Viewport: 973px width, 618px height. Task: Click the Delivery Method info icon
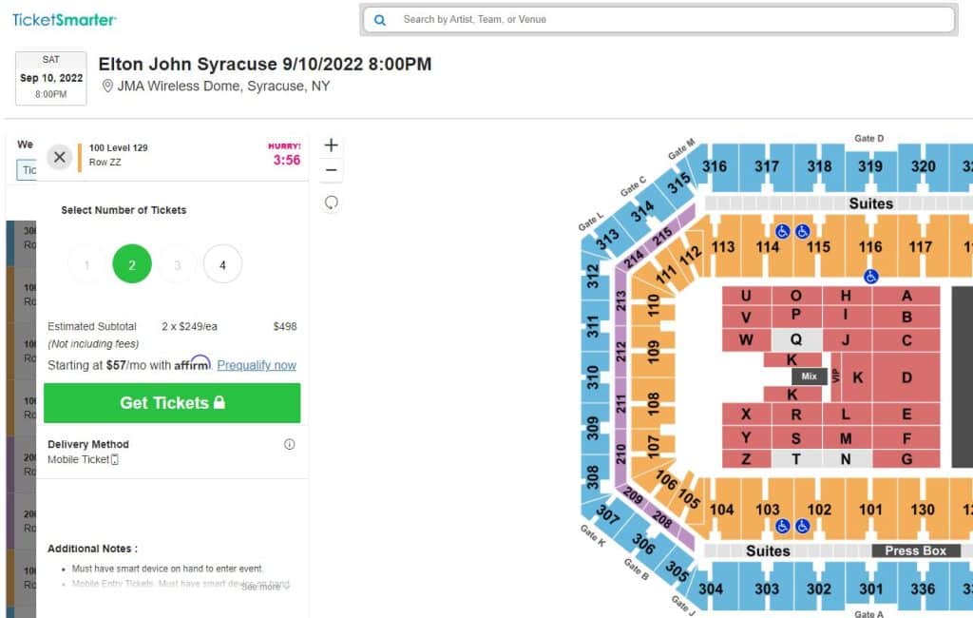pyautogui.click(x=290, y=444)
